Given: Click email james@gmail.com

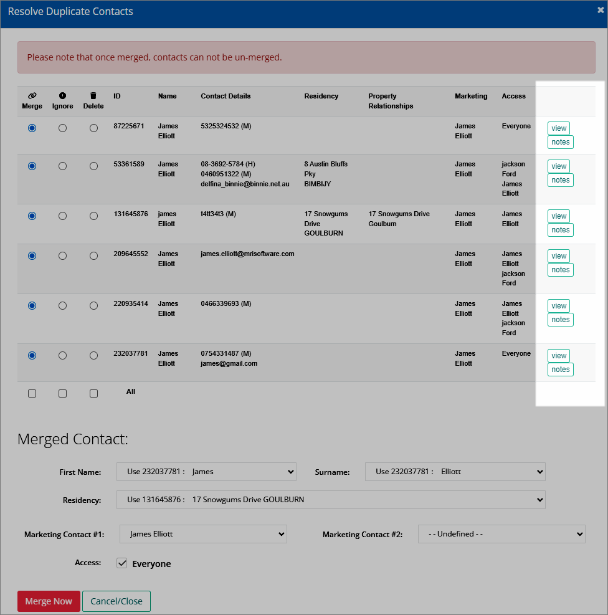Looking at the screenshot, I should (x=229, y=364).
